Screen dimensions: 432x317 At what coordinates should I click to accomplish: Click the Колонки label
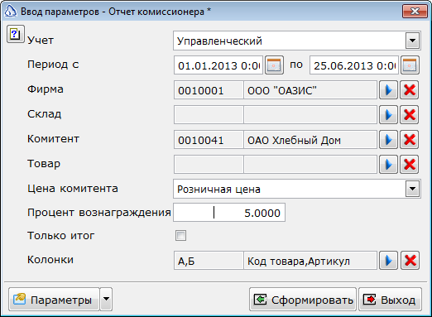click(x=50, y=260)
